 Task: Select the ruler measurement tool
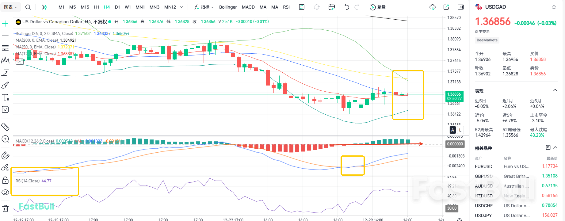(x=5, y=127)
